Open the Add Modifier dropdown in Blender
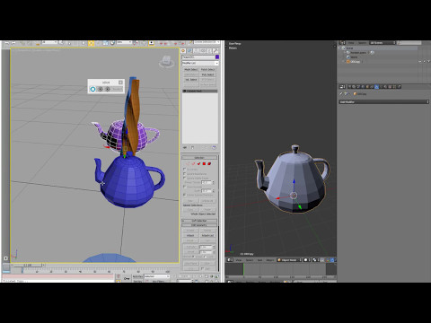Screen dimensions: 431x323 point(384,102)
